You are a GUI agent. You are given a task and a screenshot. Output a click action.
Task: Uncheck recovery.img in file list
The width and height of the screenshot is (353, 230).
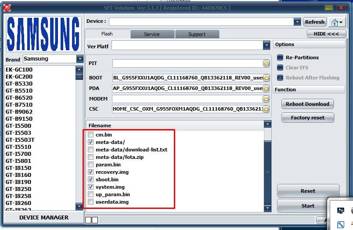point(90,172)
